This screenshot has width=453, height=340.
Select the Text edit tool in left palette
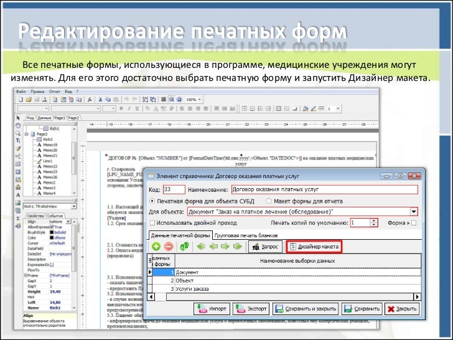18,141
